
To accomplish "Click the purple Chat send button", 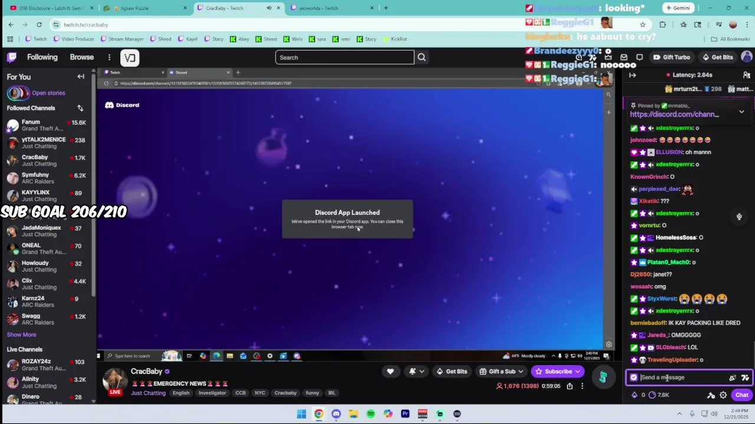I will [742, 395].
